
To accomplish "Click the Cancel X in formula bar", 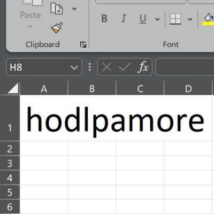I will coord(106,67).
